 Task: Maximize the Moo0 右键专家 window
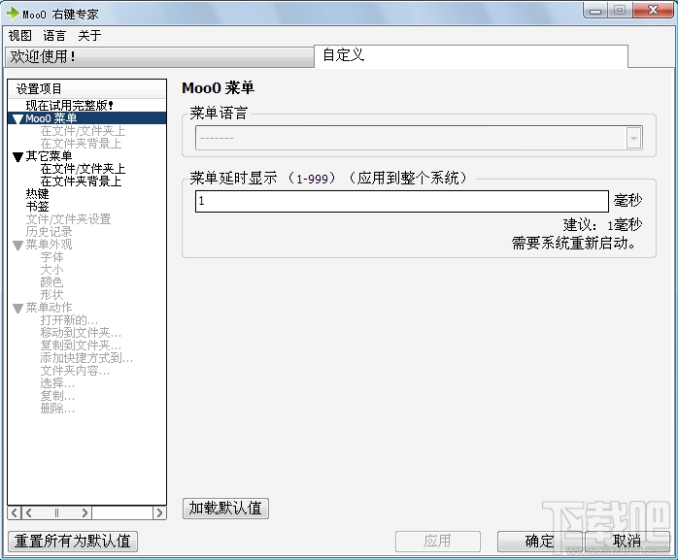tap(620, 11)
